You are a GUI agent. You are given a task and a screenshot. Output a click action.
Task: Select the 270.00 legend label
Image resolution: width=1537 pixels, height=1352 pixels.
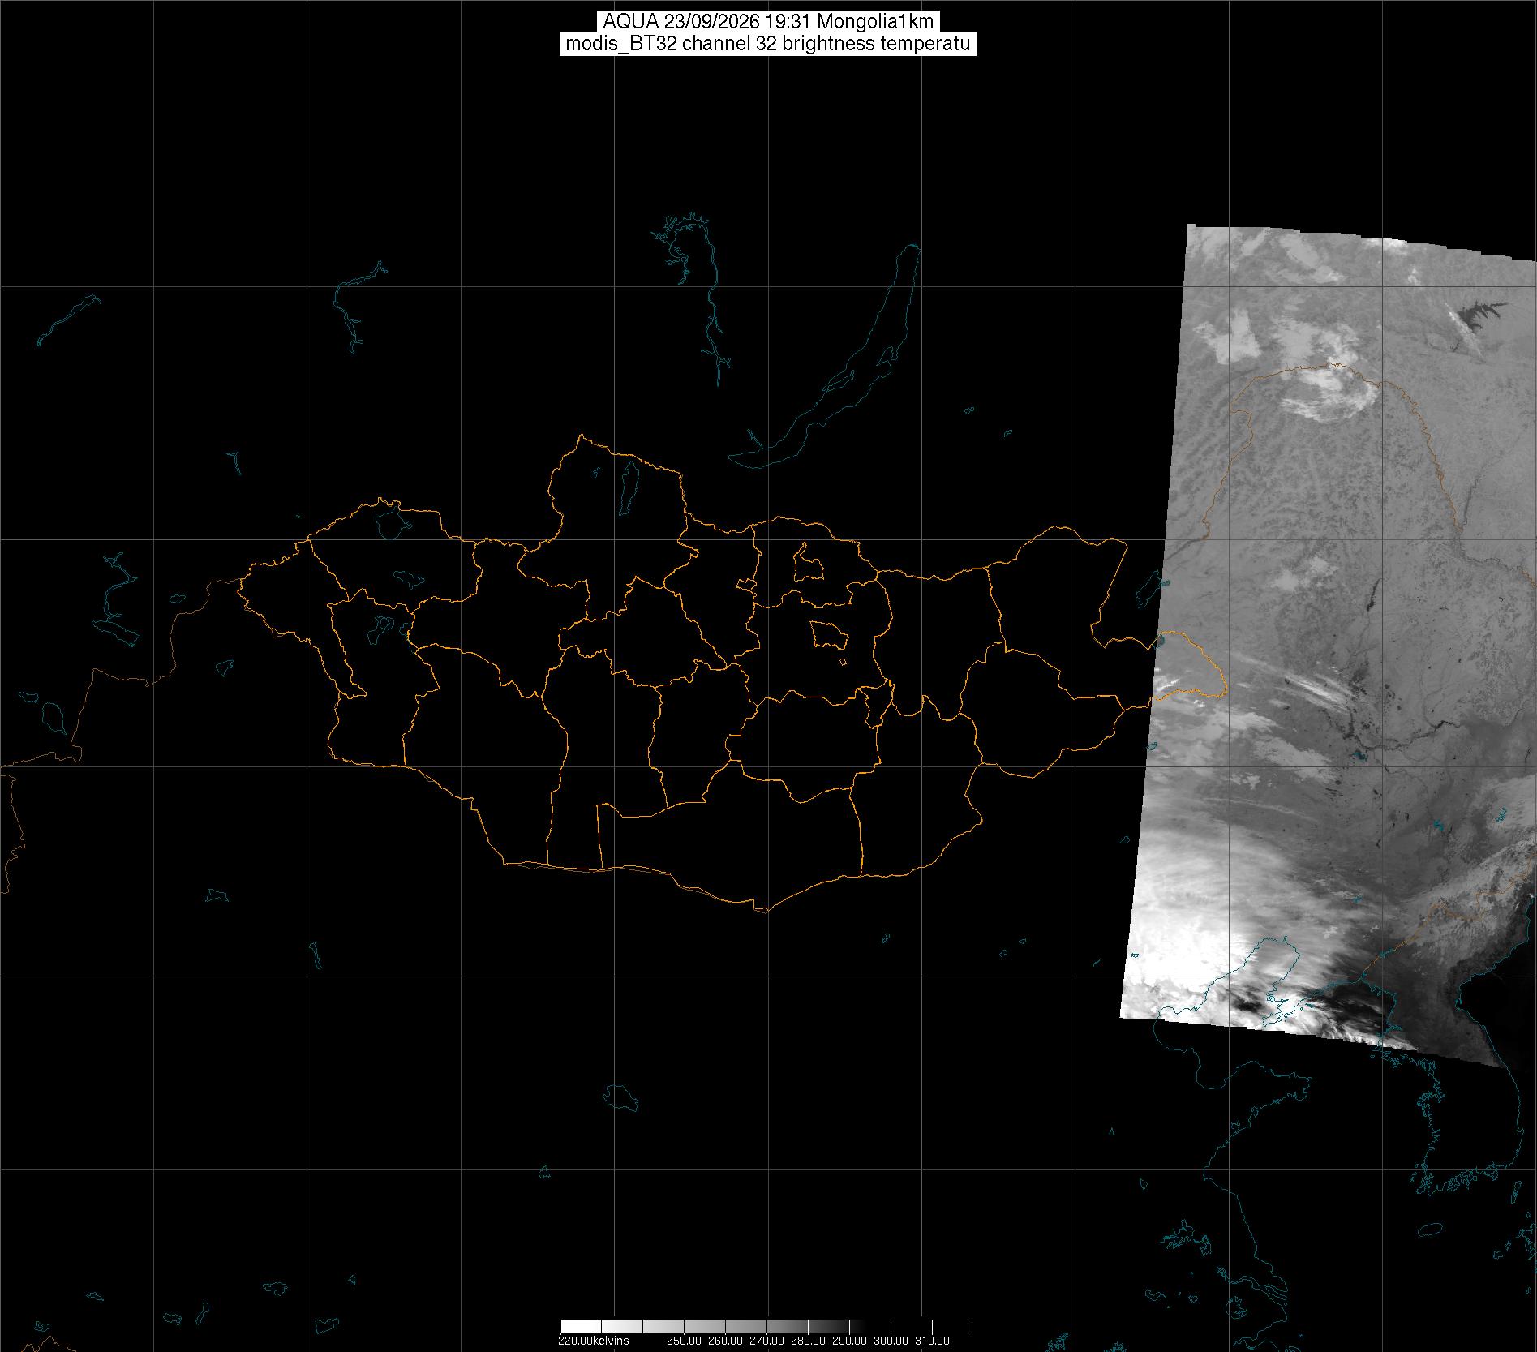[x=766, y=1341]
